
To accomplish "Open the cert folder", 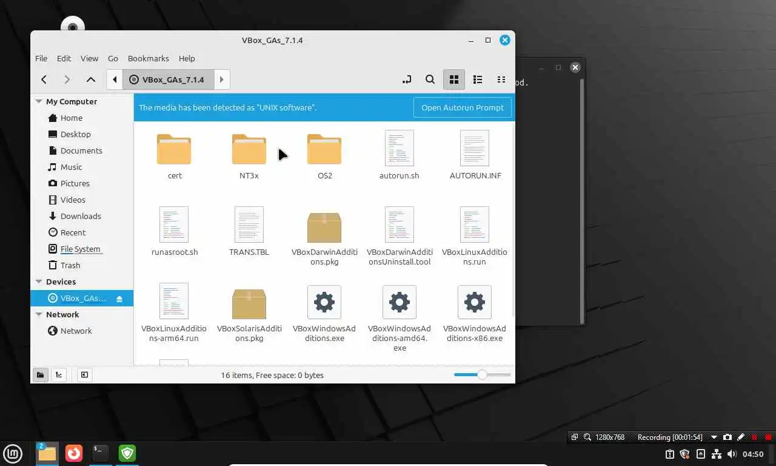I will (x=175, y=157).
